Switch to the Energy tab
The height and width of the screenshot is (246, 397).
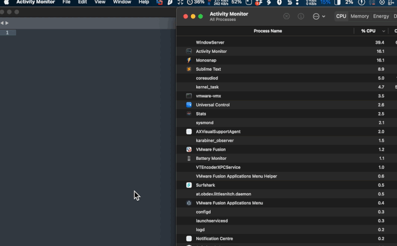tap(381, 17)
